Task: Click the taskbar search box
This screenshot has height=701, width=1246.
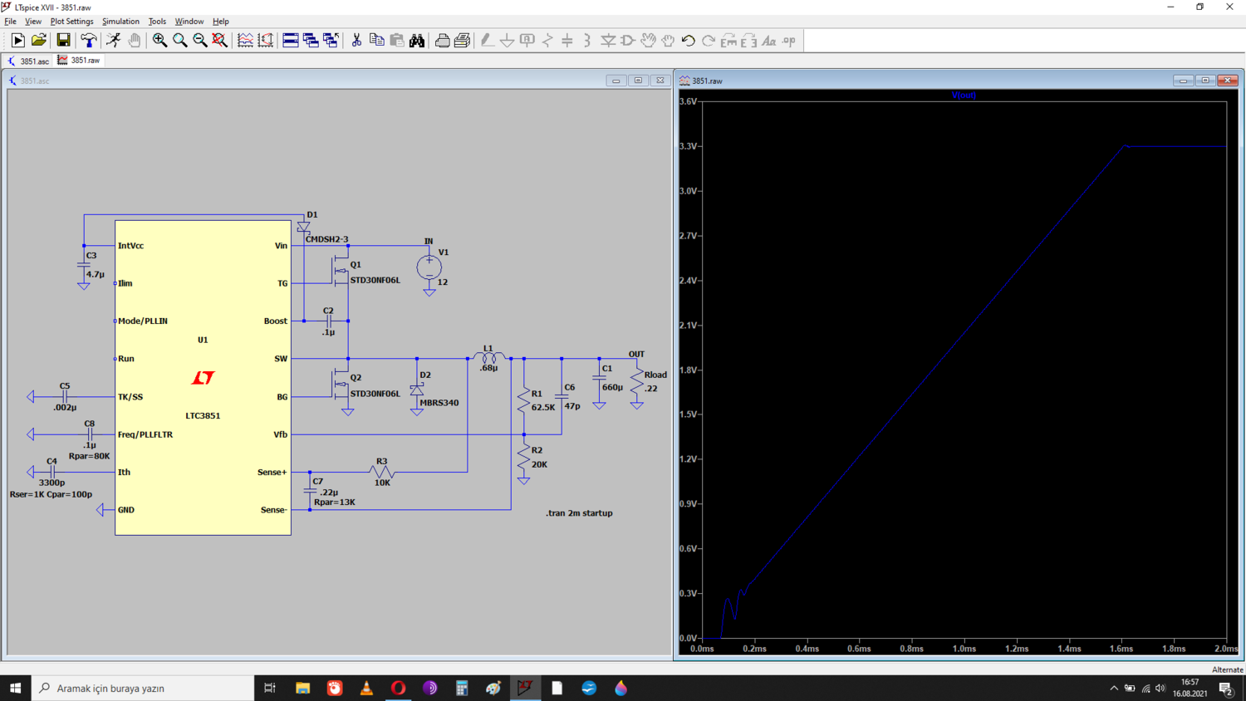Action: [x=143, y=688]
